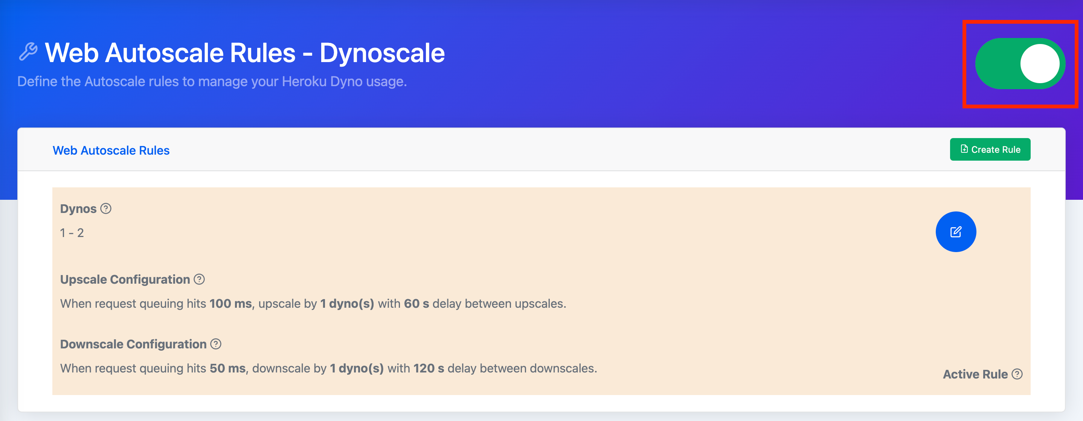
Task: Click the "100 ms" upscale threshold text
Action: [230, 304]
